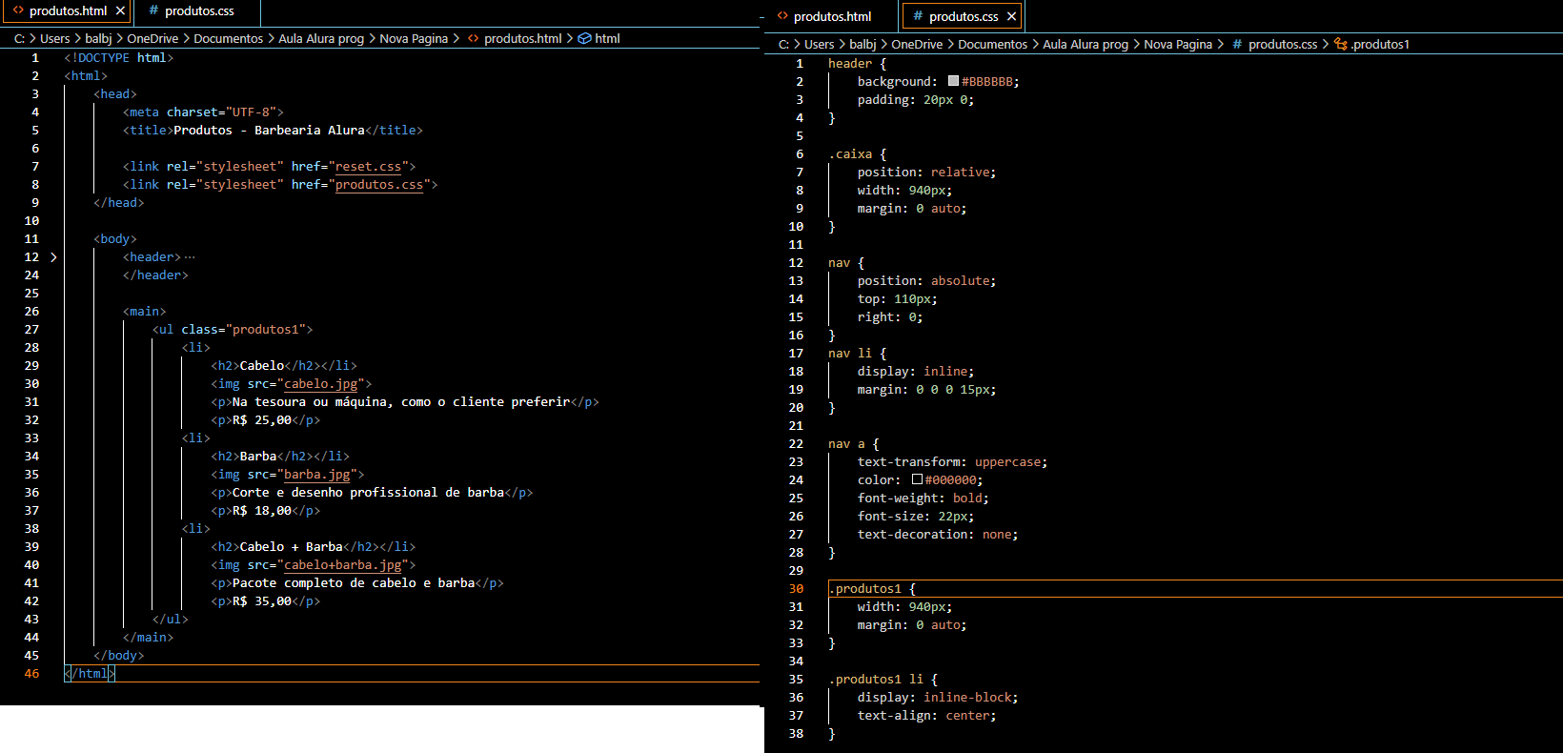Expand the folded header element on line 12
Image resolution: width=1563 pixels, height=753 pixels.
pyautogui.click(x=53, y=257)
